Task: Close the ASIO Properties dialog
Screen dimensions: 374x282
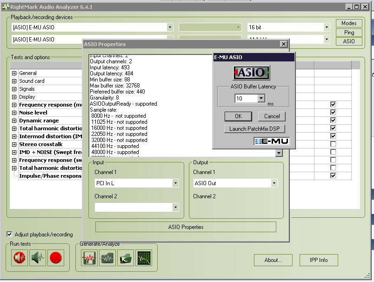Action: click(283, 44)
